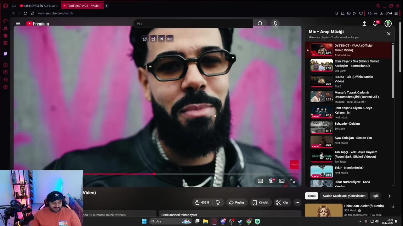
Task: Like the video (433 B)
Action: coord(202,202)
